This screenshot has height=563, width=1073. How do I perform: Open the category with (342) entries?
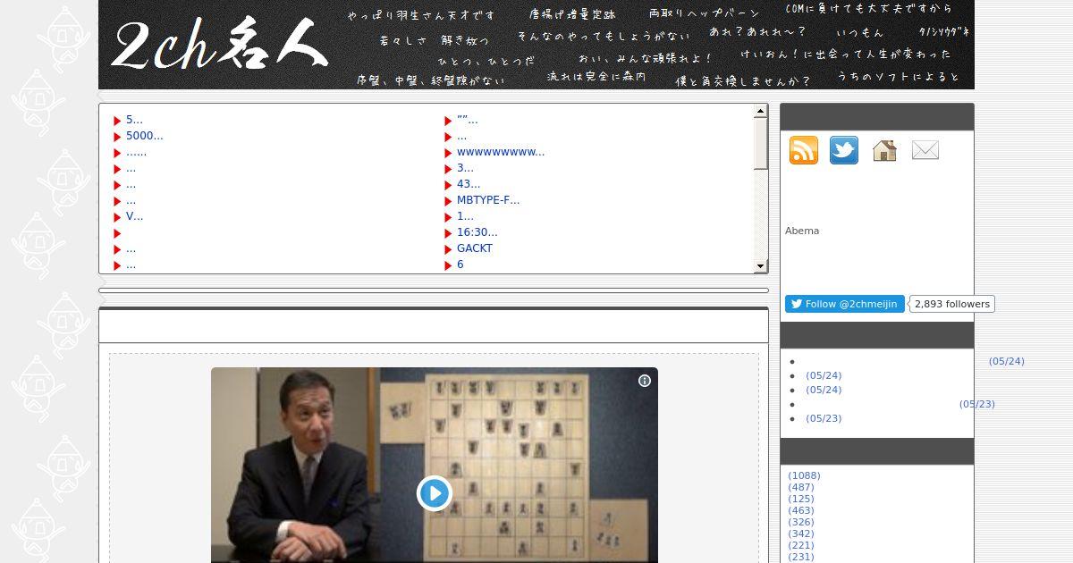point(801,534)
